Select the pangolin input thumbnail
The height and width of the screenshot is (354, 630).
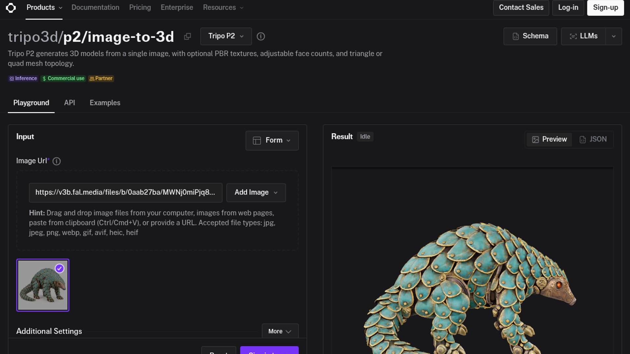43,285
